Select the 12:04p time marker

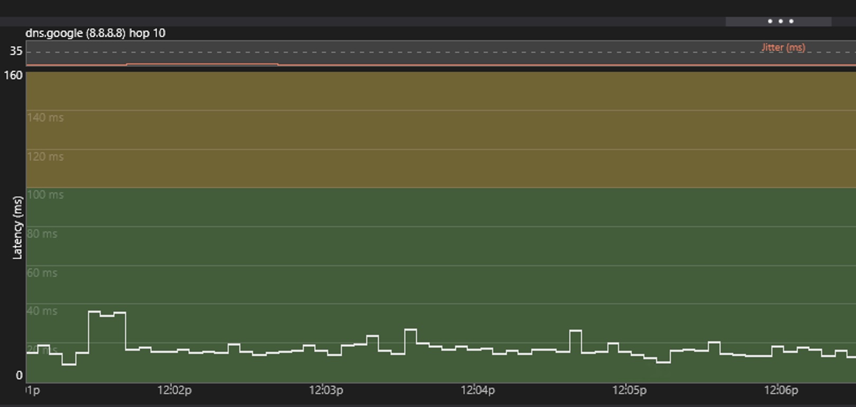[477, 391]
